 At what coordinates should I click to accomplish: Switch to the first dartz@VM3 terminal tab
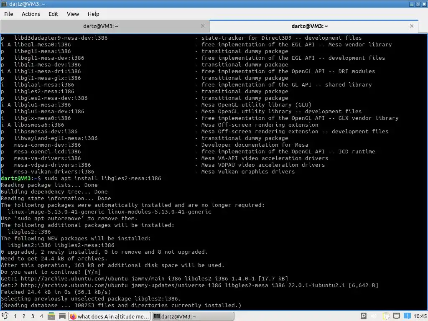(x=100, y=26)
